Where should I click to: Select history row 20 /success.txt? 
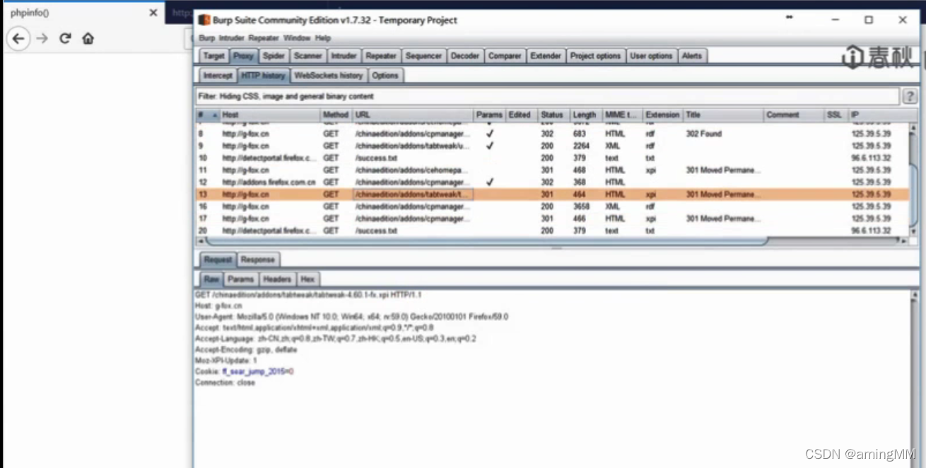click(551, 230)
